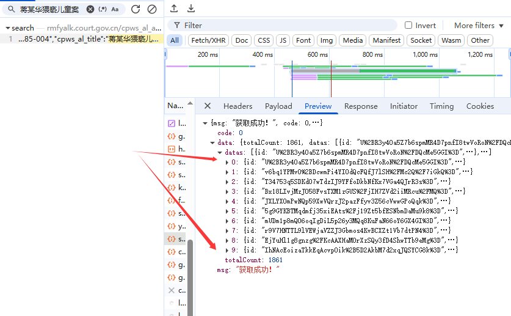Viewport: 511px width, 316px height.
Task: Select the request starting with k
Action: tap(176, 188)
